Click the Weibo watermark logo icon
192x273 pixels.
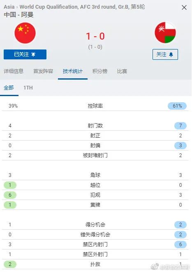click(x=155, y=266)
